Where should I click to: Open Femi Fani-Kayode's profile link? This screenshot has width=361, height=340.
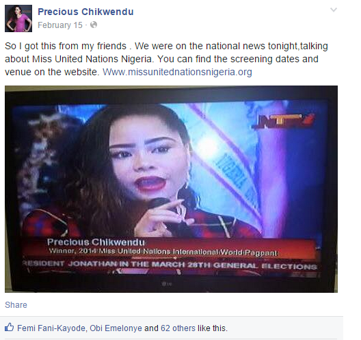coord(51,328)
